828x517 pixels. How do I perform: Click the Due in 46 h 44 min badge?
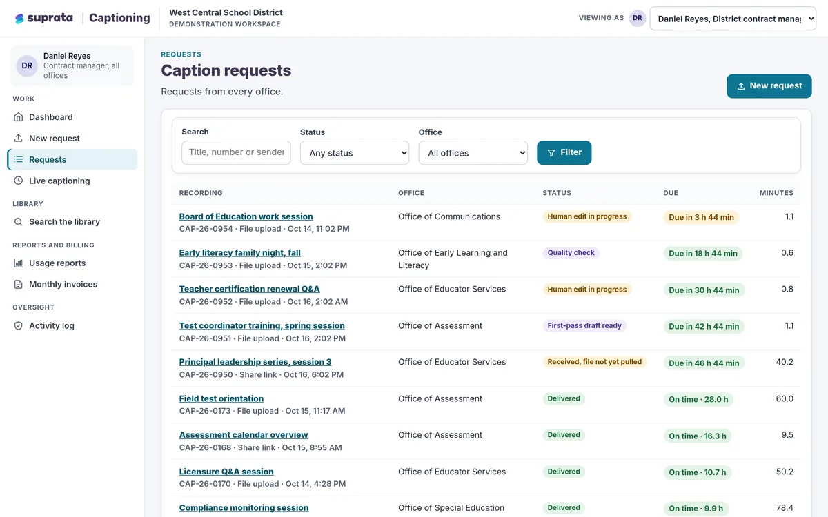point(704,363)
